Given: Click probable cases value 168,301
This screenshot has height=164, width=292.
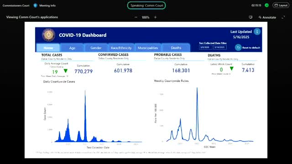Looking at the screenshot, I should 181,71.
